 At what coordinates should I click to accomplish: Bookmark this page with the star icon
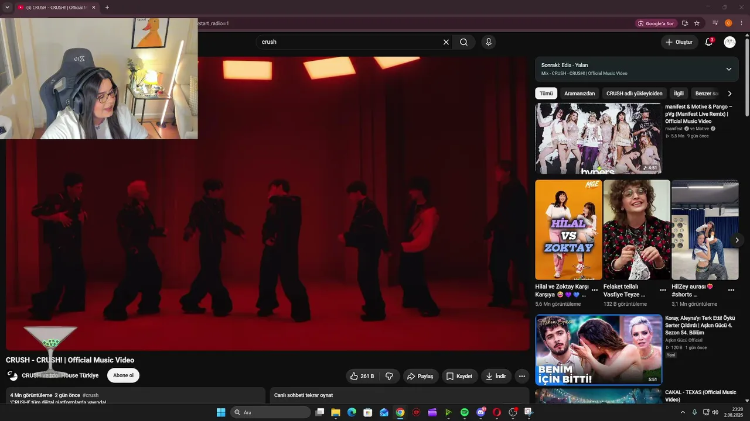tap(697, 23)
